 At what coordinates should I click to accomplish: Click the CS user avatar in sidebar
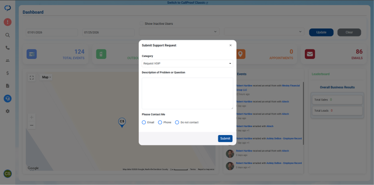(x=7, y=174)
